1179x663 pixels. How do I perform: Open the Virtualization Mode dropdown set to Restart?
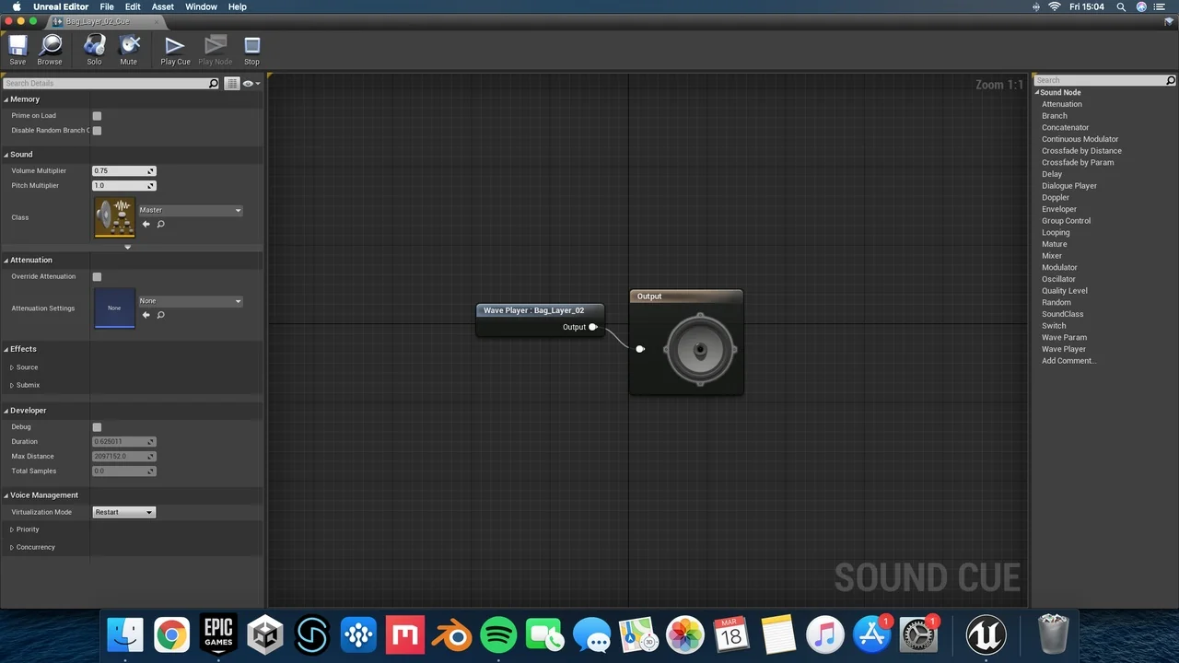coord(123,512)
